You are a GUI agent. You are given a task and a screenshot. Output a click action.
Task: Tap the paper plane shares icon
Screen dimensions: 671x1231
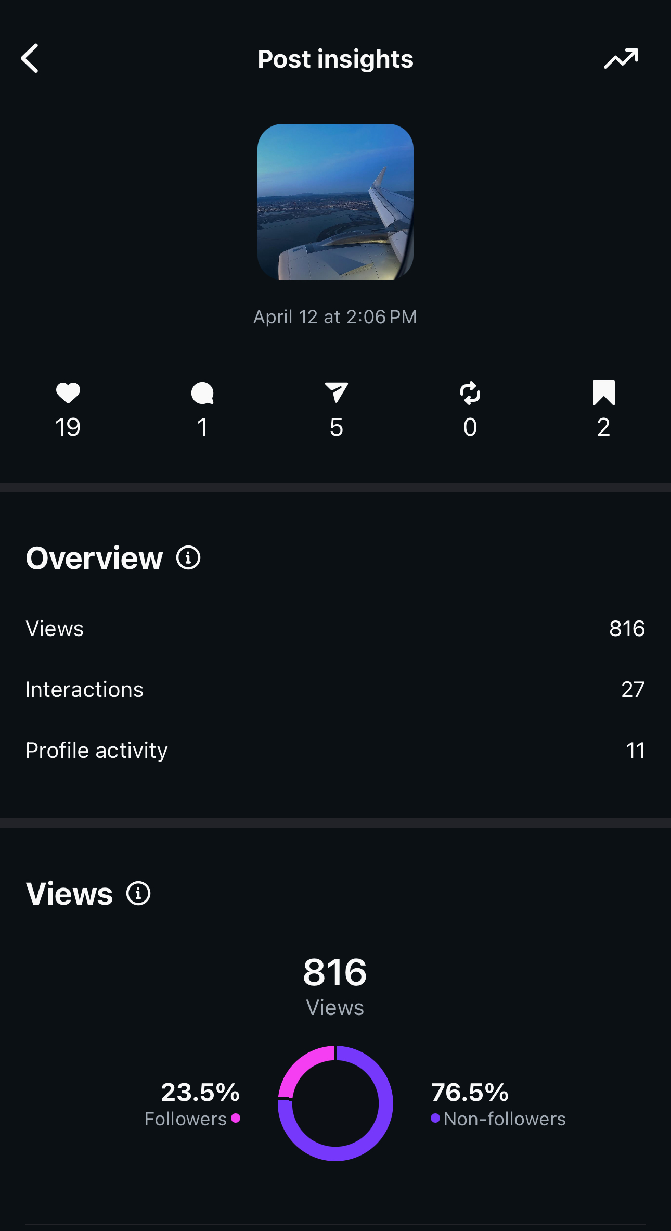(x=336, y=393)
